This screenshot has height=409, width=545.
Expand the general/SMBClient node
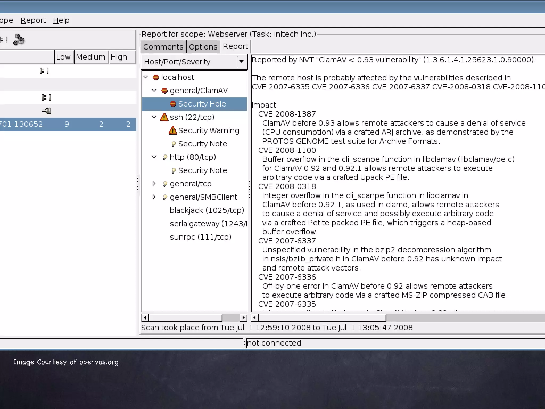pyautogui.click(x=154, y=197)
